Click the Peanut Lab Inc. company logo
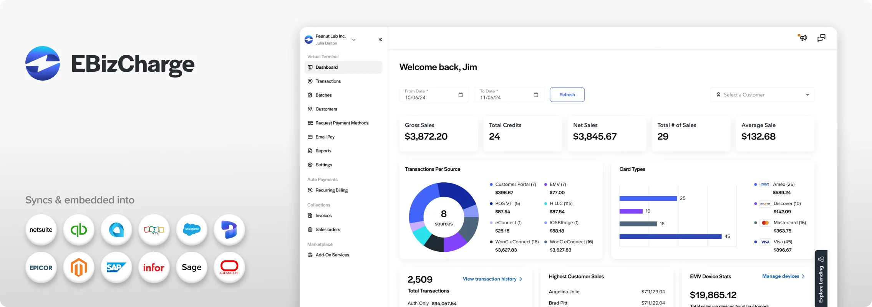 (x=309, y=40)
